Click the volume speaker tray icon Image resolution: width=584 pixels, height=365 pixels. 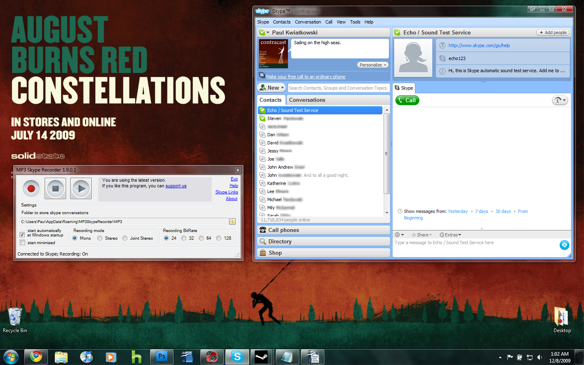click(540, 357)
